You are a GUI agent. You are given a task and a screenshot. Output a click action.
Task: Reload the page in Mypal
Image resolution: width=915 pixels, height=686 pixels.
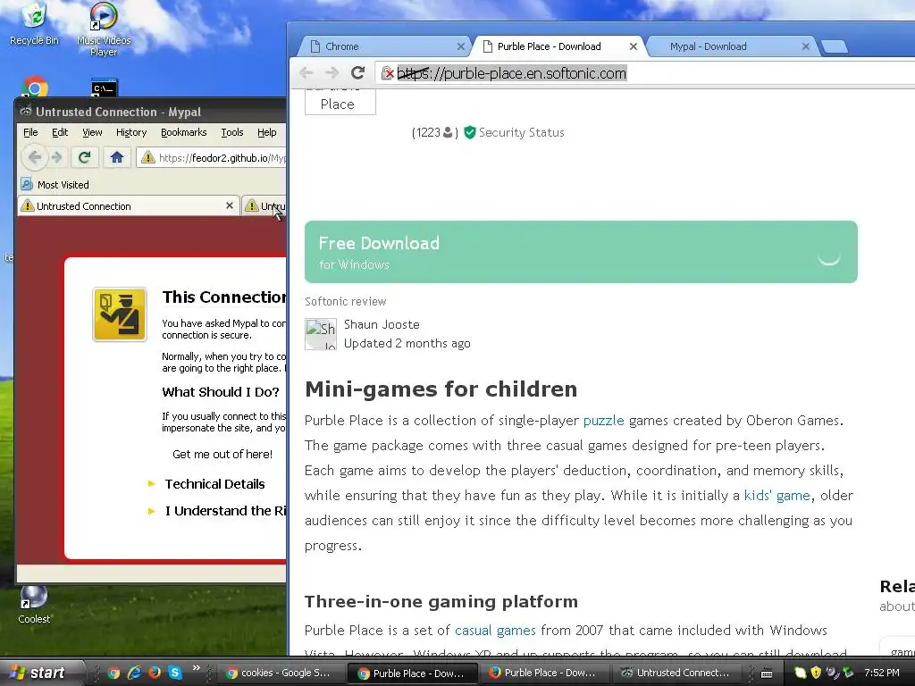[85, 157]
